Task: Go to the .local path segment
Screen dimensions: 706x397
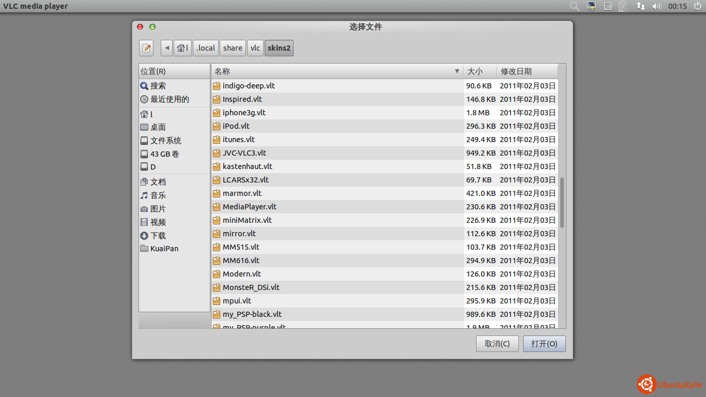Action: (206, 48)
